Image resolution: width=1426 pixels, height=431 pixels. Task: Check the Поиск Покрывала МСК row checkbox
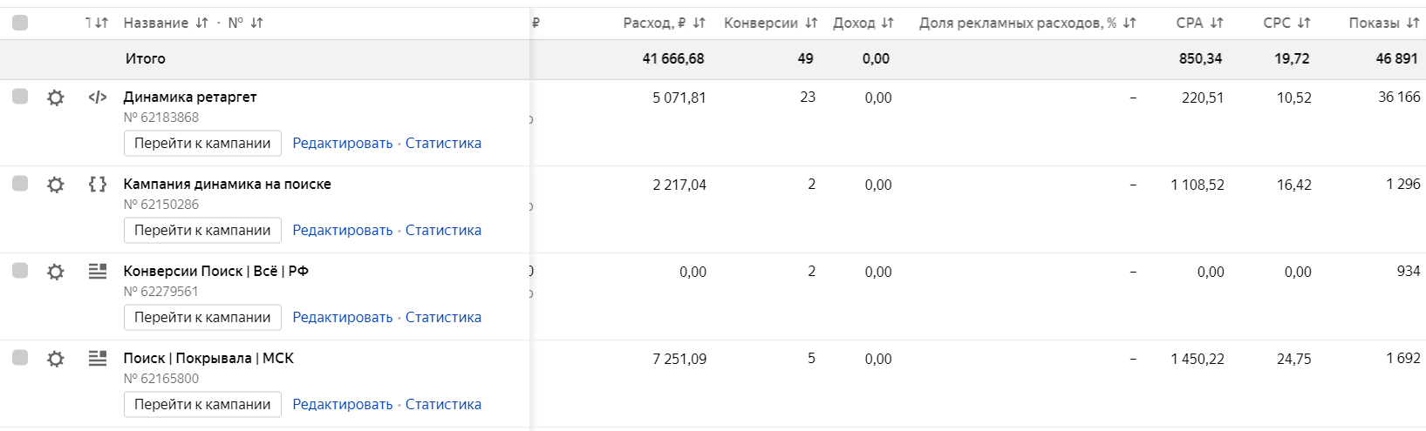click(20, 357)
